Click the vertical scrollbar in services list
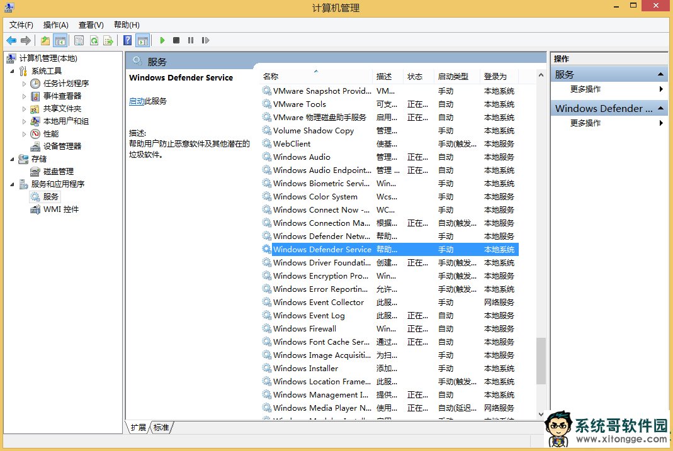673x451 pixels. (x=541, y=360)
